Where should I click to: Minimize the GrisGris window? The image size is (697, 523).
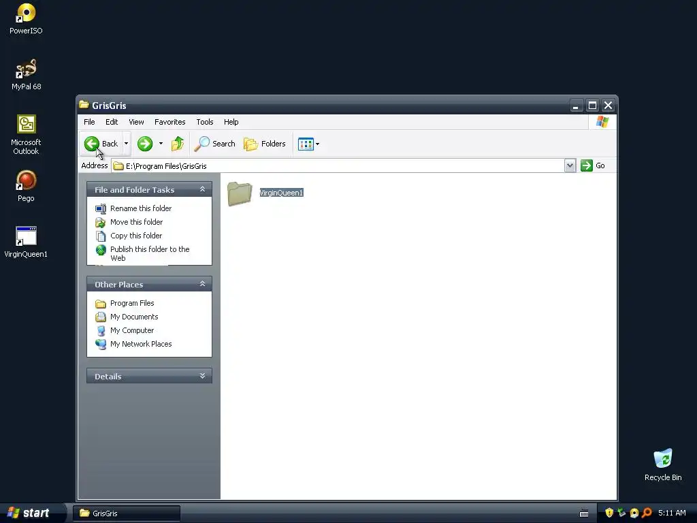[576, 106]
